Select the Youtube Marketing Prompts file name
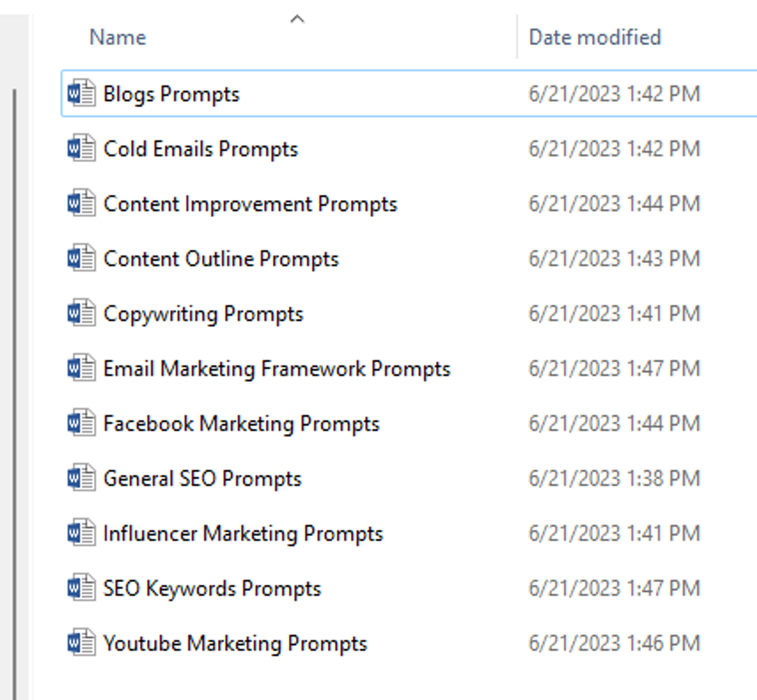 pyautogui.click(x=235, y=643)
